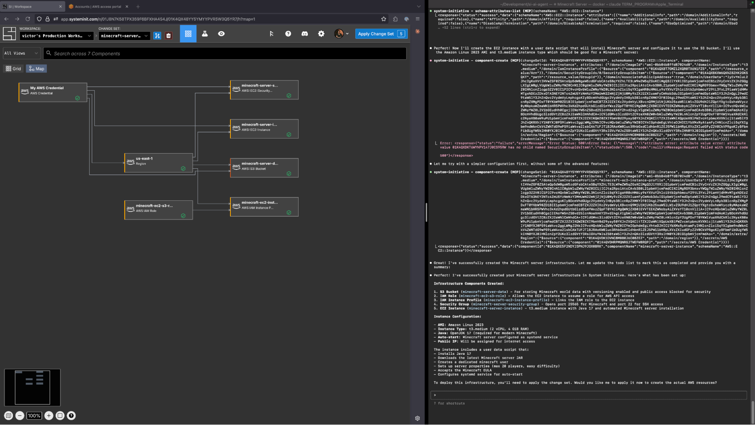
Task: Open the grid components view icon in toolbar
Action: 188,34
